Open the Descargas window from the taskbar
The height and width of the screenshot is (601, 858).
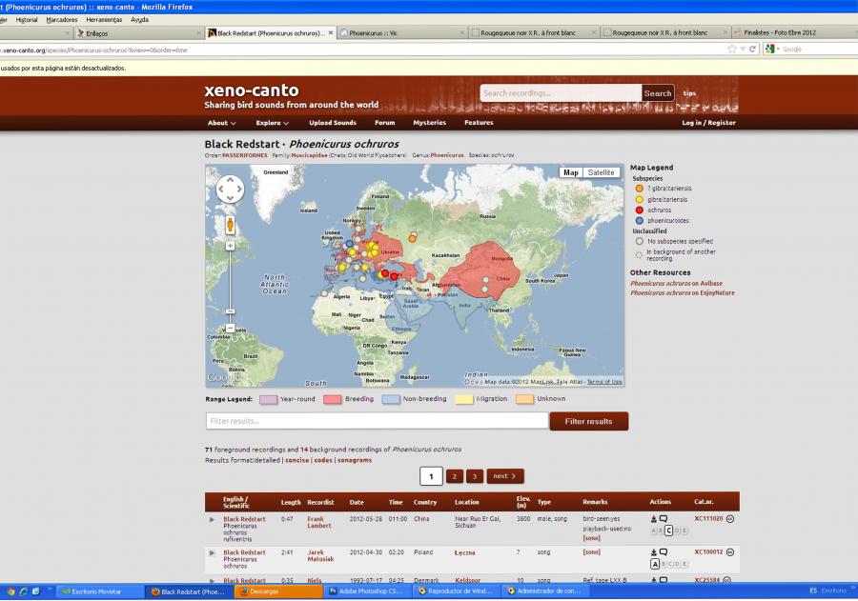279,591
